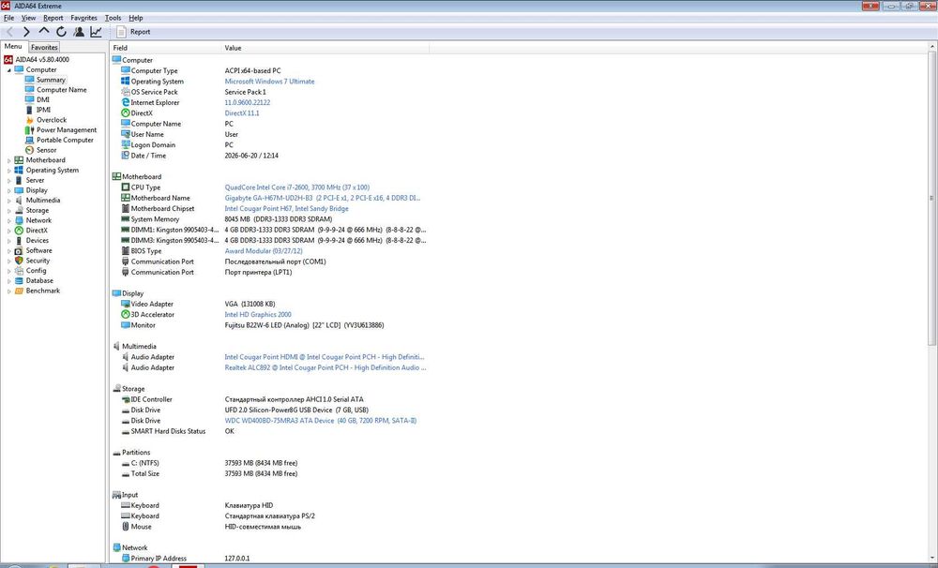Open Intel HD Graphics 2000 link
Viewport: 938px width, 568px height.
click(x=258, y=315)
